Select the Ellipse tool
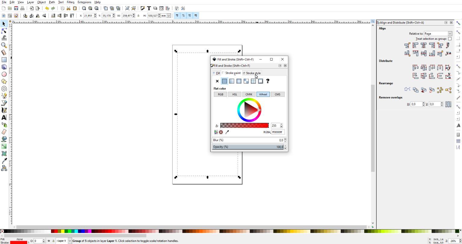This screenshot has width=462, height=244. pyautogui.click(x=4, y=74)
